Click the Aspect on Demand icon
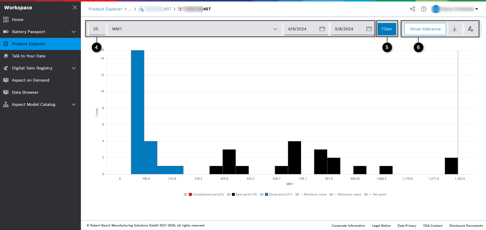The width and height of the screenshot is (486, 230). coord(6,80)
